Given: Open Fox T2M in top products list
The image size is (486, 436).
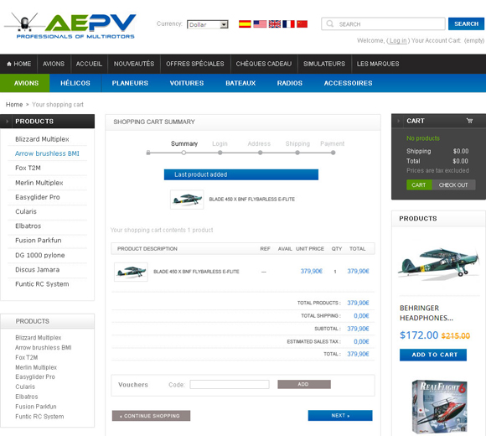Looking at the screenshot, I should (28, 168).
